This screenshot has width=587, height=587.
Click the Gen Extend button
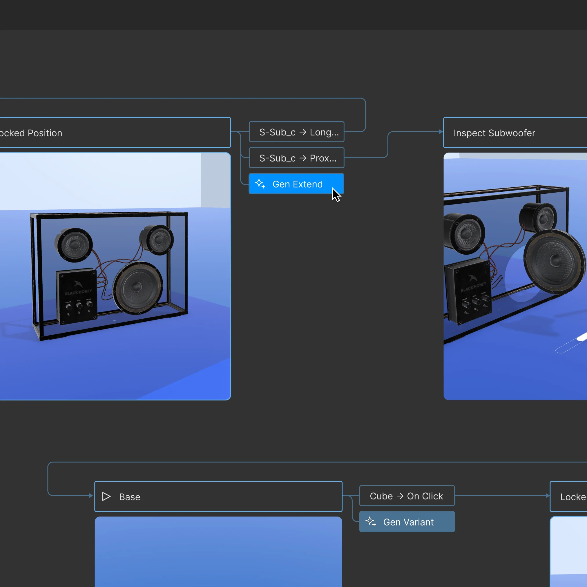[x=296, y=184]
